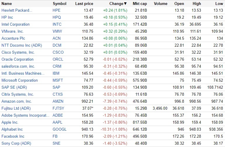Click the Mkt cap column header
225x147 pixels.
pos(139,4)
